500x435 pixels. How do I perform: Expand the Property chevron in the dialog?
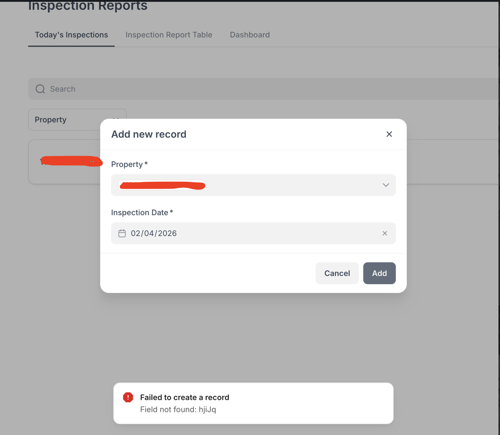coord(386,185)
